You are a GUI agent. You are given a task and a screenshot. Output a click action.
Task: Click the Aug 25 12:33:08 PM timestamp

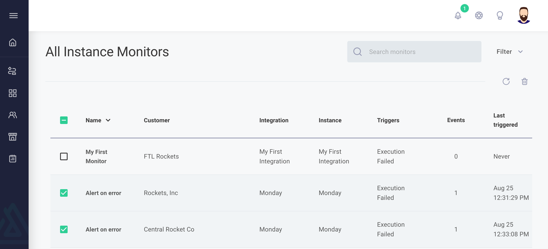click(x=511, y=230)
